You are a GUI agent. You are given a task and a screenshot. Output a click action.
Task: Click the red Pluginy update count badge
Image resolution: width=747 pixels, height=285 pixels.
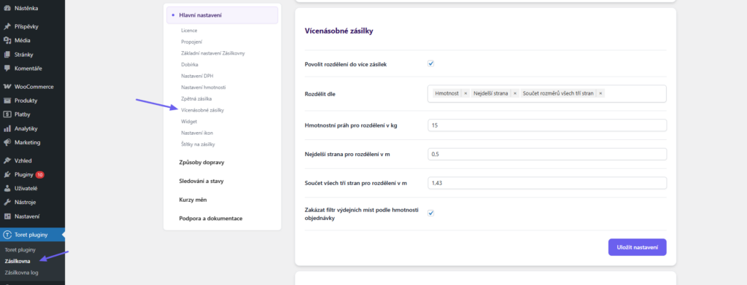40,175
